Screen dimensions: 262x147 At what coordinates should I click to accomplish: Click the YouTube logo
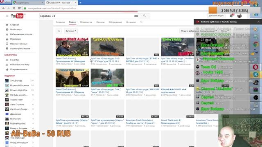coord(17,16)
